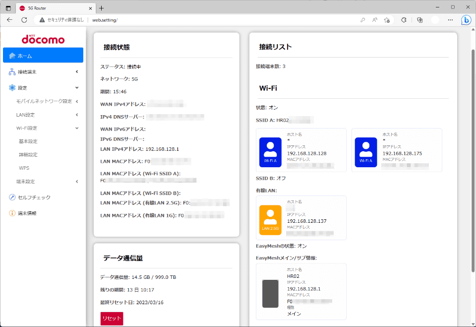Select the 5G Router browser tab
476x327 pixels.
pyautogui.click(x=56, y=8)
